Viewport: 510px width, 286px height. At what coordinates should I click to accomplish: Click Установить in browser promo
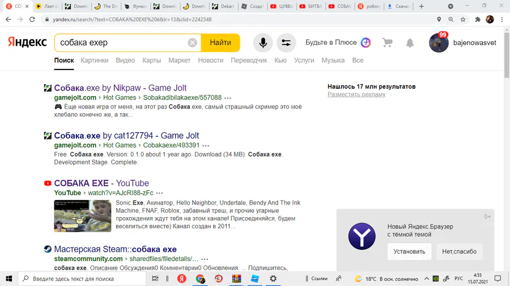click(409, 252)
